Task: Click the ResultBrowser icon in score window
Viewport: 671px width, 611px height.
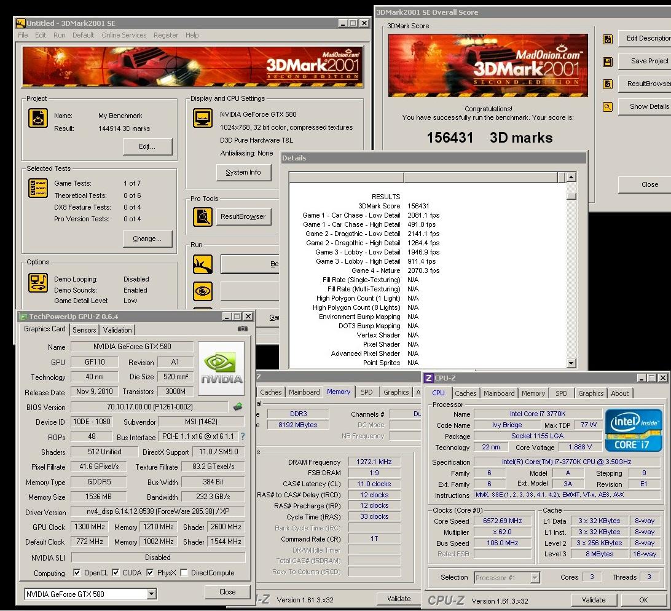Action: [607, 84]
